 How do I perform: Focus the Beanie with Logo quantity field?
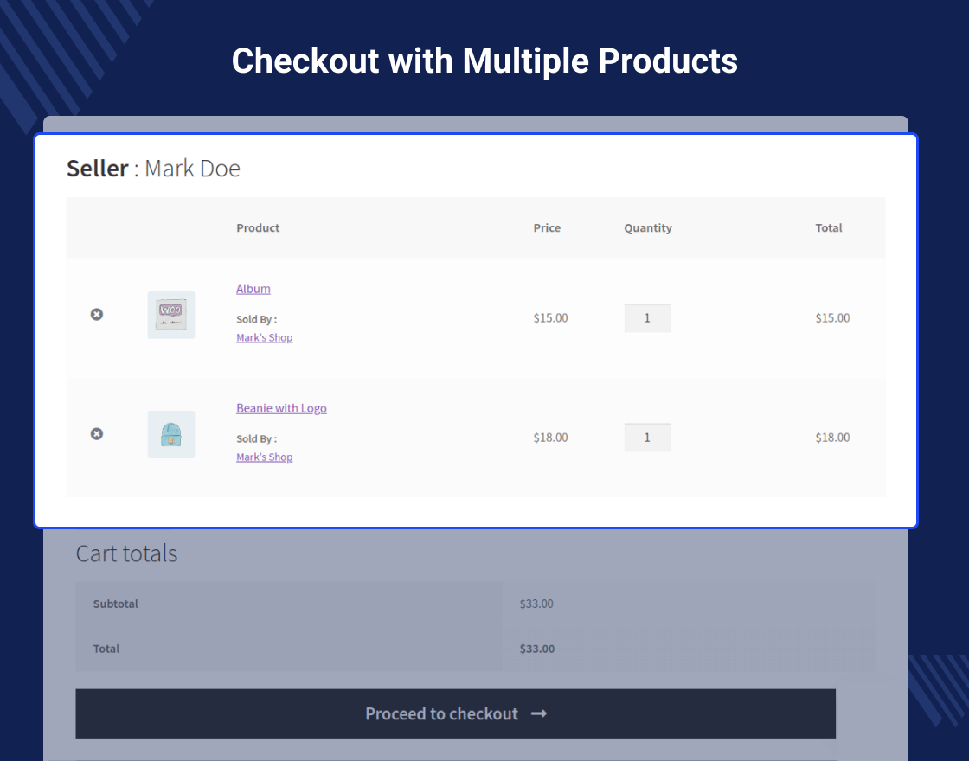(647, 438)
